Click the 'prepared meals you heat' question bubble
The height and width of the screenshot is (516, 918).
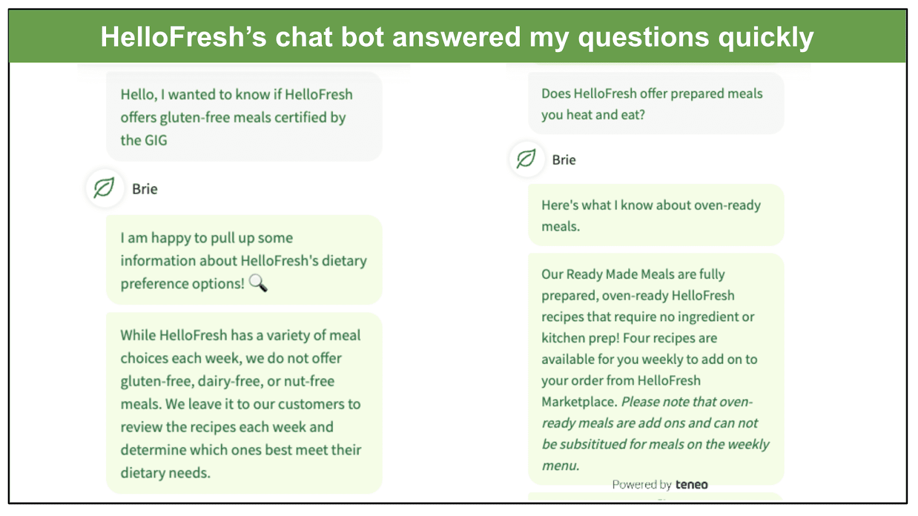tap(656, 103)
